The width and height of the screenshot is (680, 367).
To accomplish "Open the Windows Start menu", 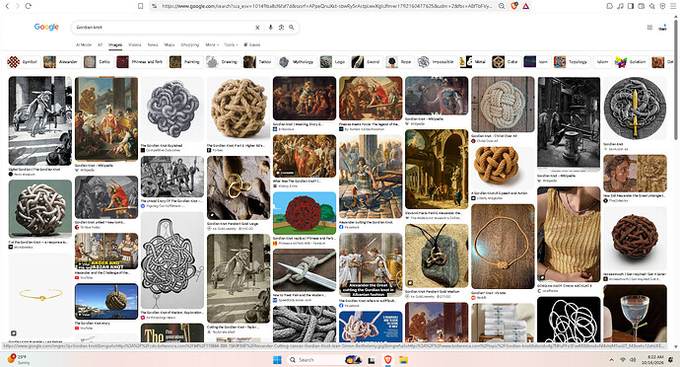I will coord(277,360).
